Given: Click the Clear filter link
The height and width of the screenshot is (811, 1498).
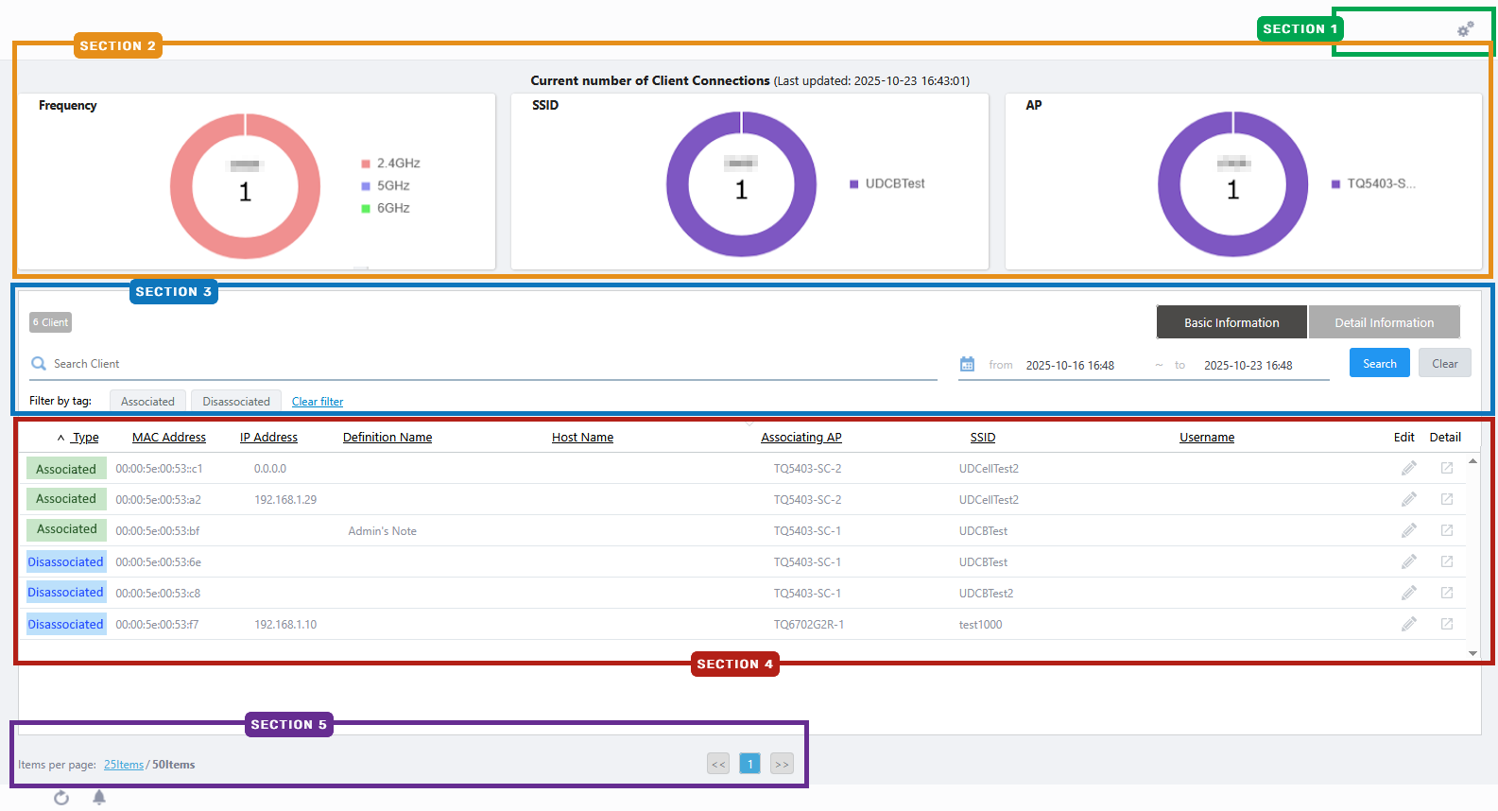Looking at the screenshot, I should pos(318,402).
